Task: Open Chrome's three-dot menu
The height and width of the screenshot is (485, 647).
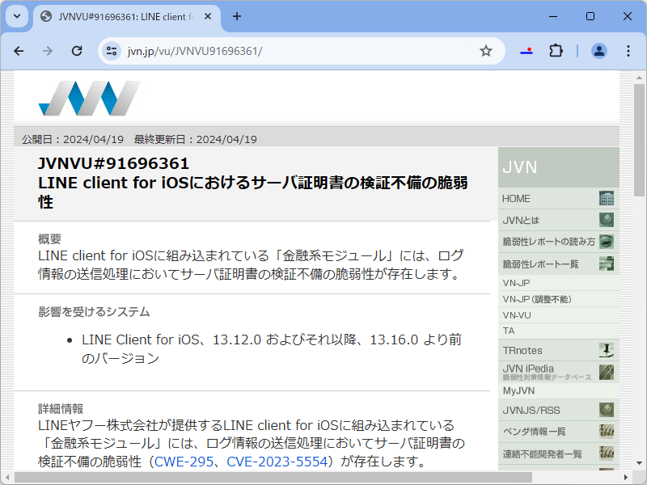Action: (x=628, y=50)
